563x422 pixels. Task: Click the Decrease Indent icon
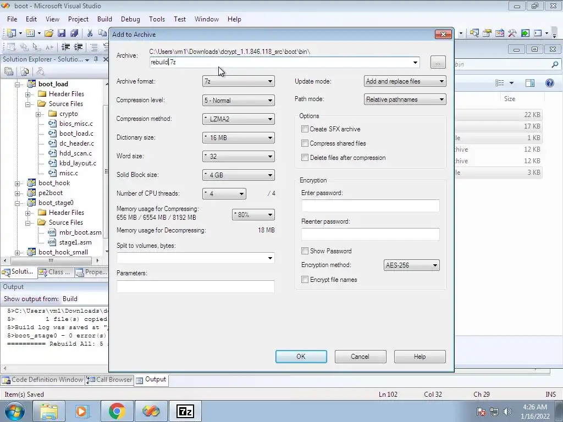point(65,47)
